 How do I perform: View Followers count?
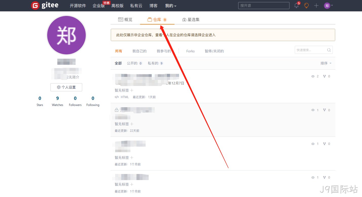[75, 101]
